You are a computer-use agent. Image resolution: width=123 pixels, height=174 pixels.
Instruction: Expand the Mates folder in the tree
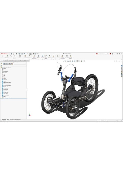tap(1, 97)
